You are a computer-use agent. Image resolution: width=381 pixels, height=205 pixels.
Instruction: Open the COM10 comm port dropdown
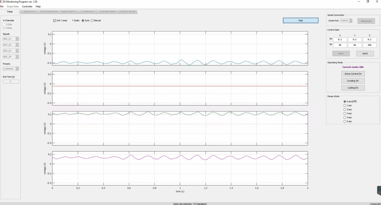point(346,21)
